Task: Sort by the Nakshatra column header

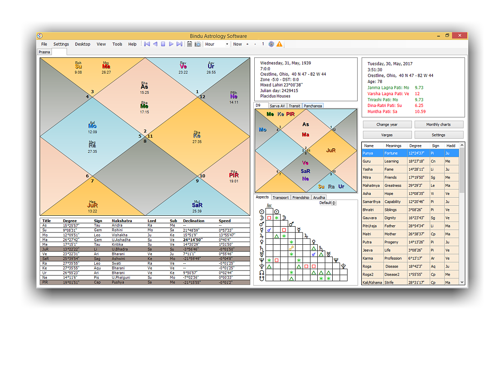Action: 122,221
